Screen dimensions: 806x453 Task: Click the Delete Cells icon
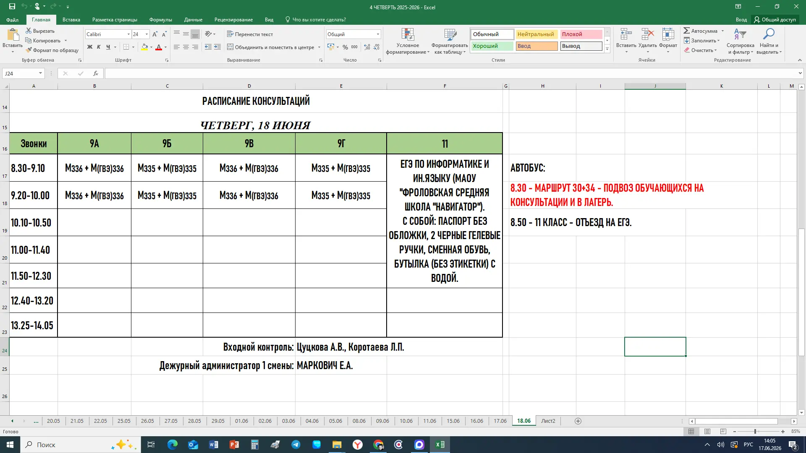pyautogui.click(x=648, y=34)
